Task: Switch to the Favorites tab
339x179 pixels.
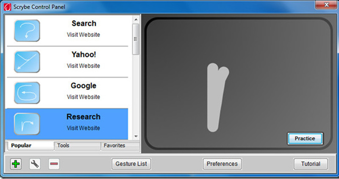Action: pyautogui.click(x=120, y=146)
